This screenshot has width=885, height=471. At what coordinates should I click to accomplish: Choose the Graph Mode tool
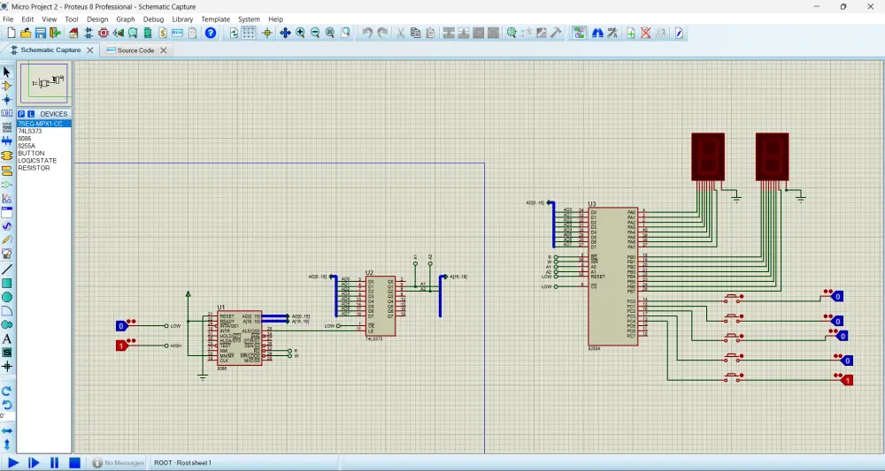coord(7,198)
